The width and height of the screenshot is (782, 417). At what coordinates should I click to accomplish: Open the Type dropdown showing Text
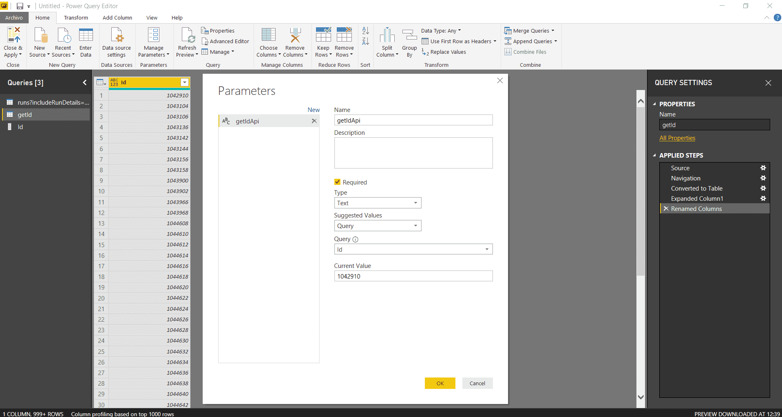coord(416,203)
